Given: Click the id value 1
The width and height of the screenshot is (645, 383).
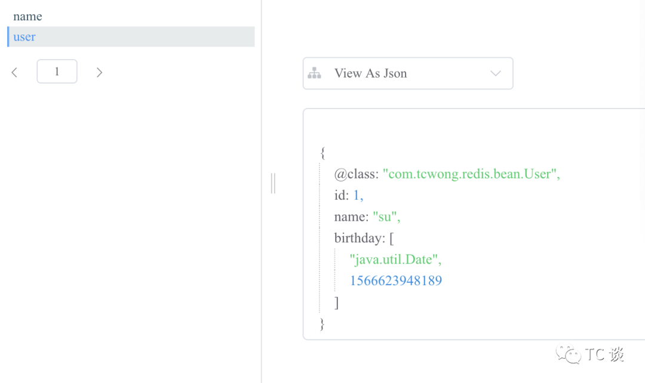Looking at the screenshot, I should pos(358,196).
